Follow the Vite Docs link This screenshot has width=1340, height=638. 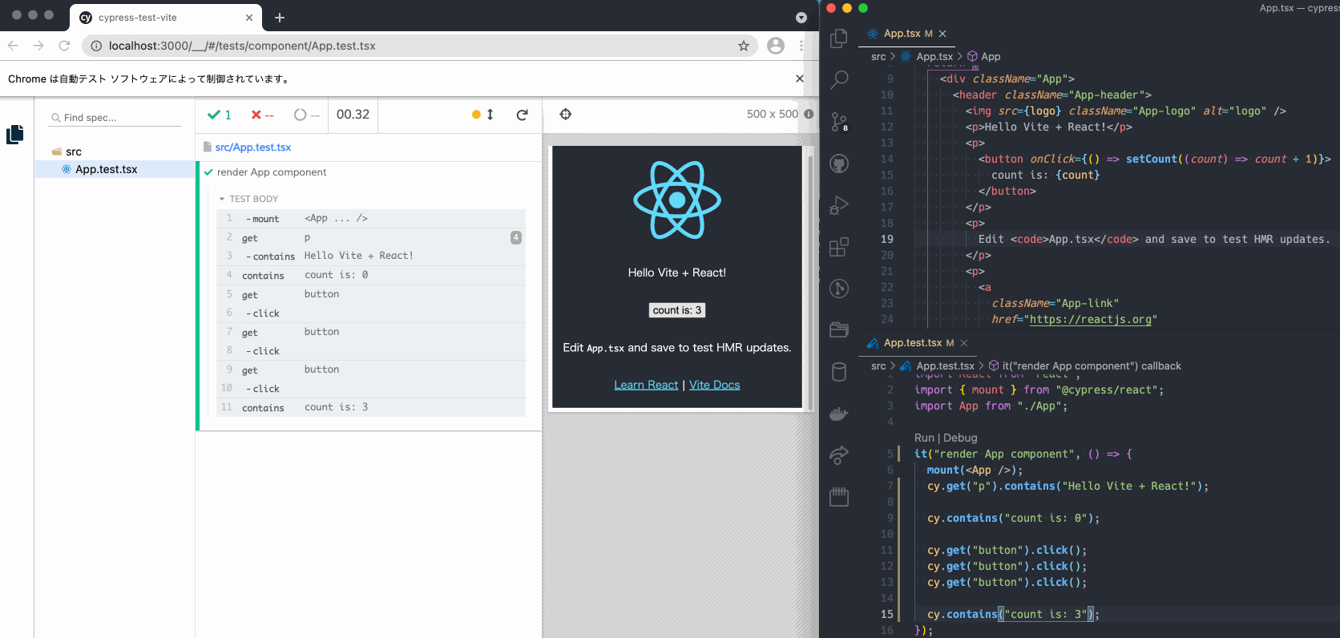714,385
